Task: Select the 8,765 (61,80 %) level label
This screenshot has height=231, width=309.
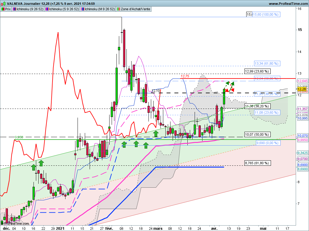Action: pos(257,163)
